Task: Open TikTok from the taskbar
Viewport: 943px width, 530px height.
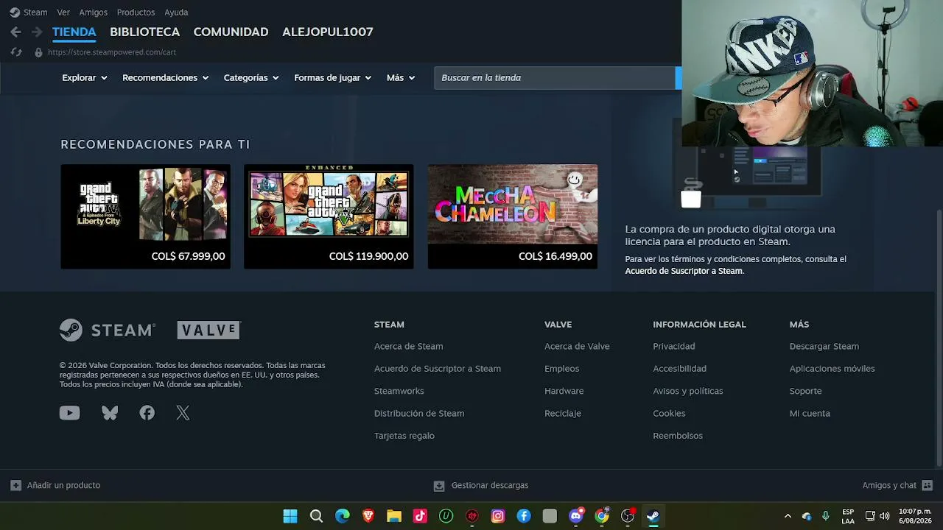Action: tap(420, 516)
